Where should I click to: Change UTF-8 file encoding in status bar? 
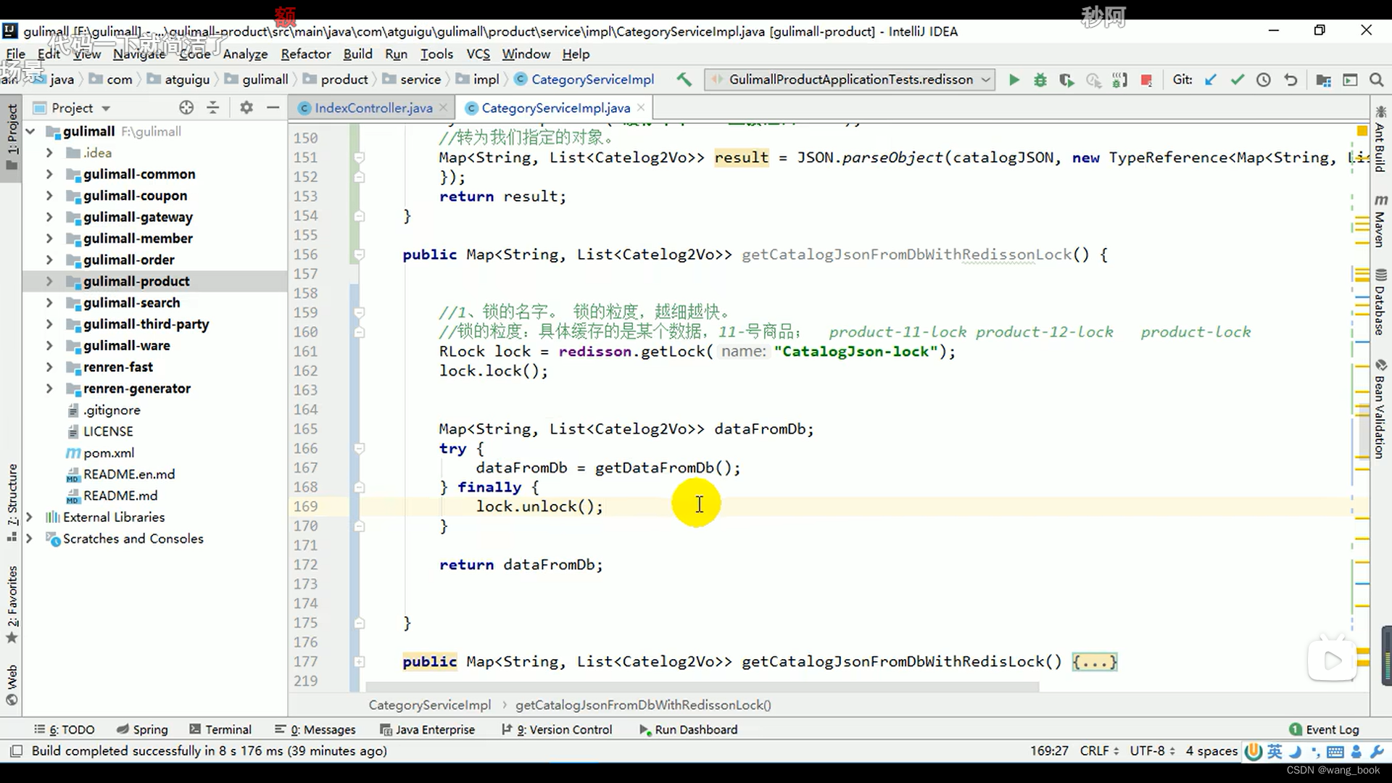point(1152,751)
